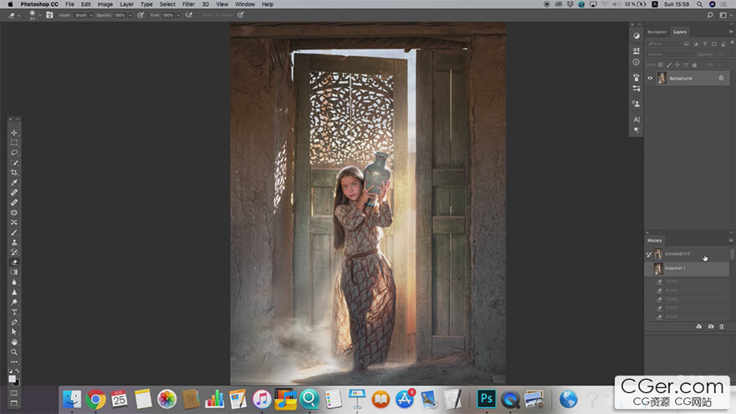
Task: Open the History panel menu
Action: point(730,240)
